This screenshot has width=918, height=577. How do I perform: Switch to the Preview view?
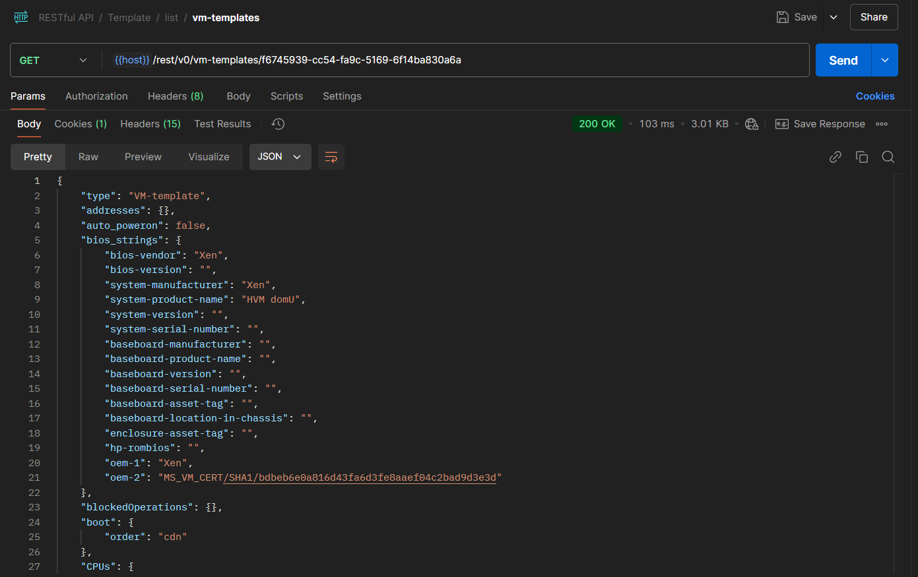tap(143, 157)
